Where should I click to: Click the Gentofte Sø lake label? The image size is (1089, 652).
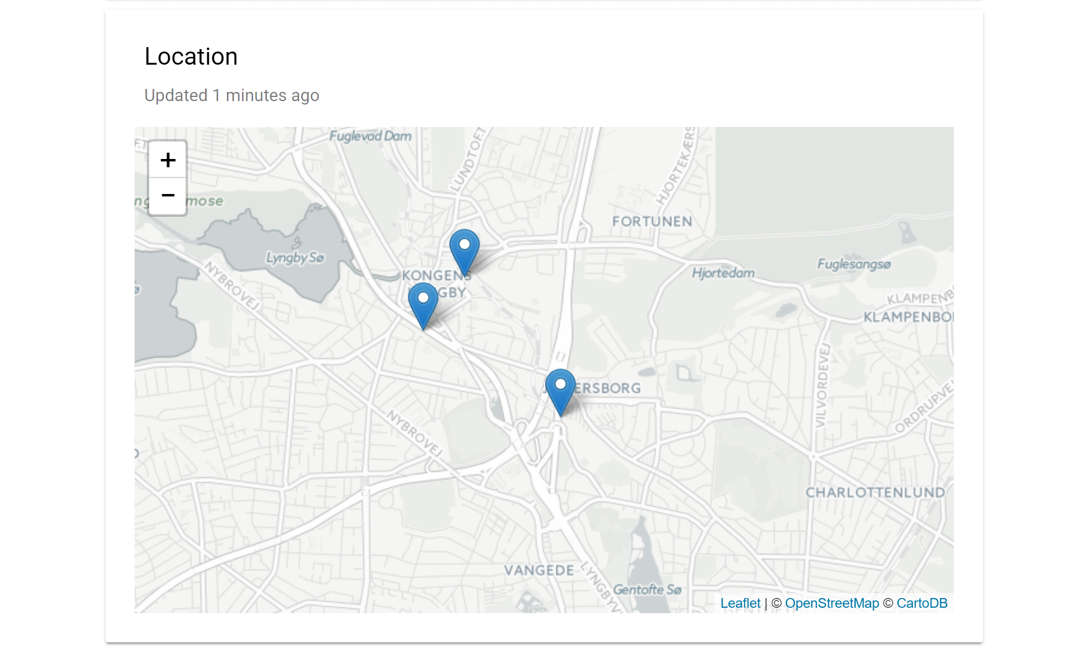pos(647,590)
